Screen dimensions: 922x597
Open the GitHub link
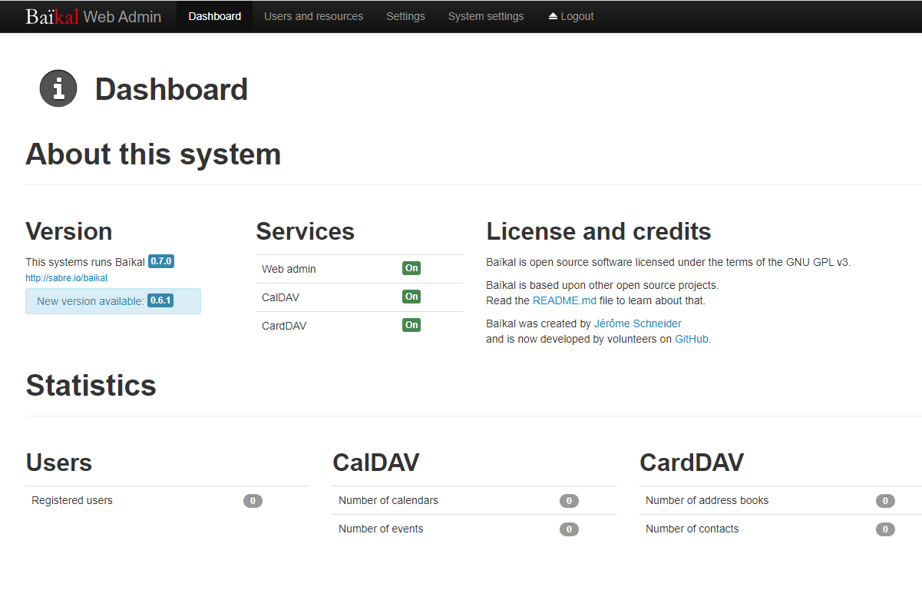click(x=691, y=339)
